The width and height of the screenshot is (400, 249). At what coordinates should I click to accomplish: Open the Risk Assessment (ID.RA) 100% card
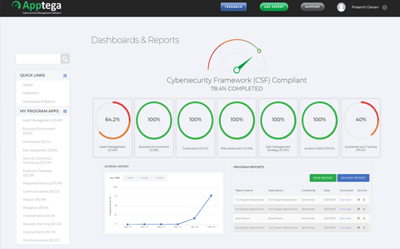[x=237, y=128]
